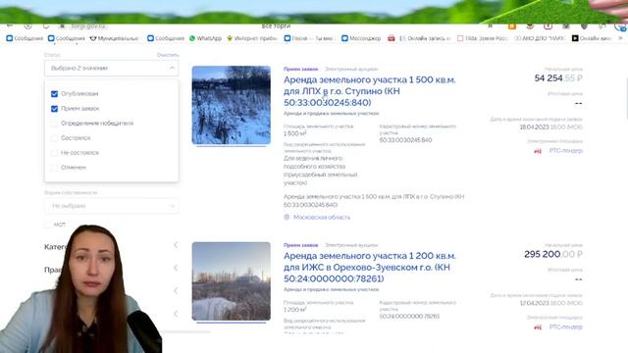This screenshot has height=353, width=628.
Task: Click Очистить to clear status filter
Action: tap(168, 55)
